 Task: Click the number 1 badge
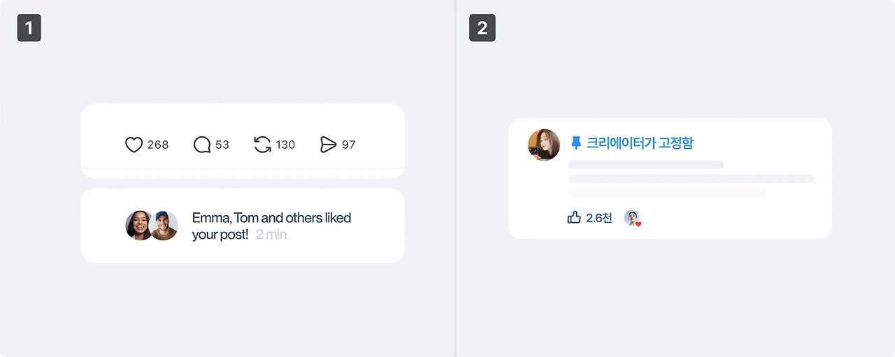tap(29, 29)
